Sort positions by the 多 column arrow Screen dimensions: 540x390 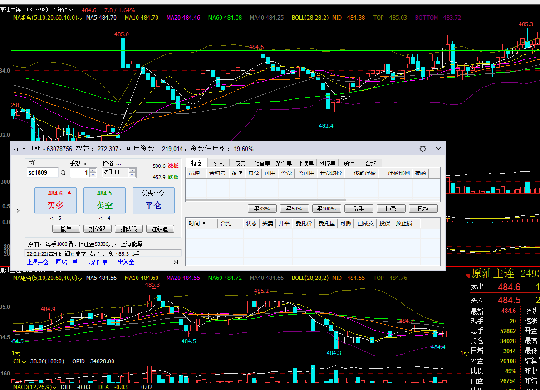click(x=237, y=173)
